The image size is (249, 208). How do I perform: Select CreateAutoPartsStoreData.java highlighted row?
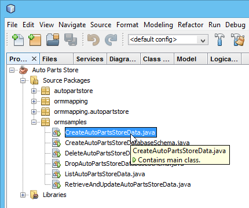[x=111, y=132]
